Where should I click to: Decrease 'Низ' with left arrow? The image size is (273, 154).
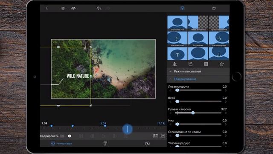[x=171, y=124]
